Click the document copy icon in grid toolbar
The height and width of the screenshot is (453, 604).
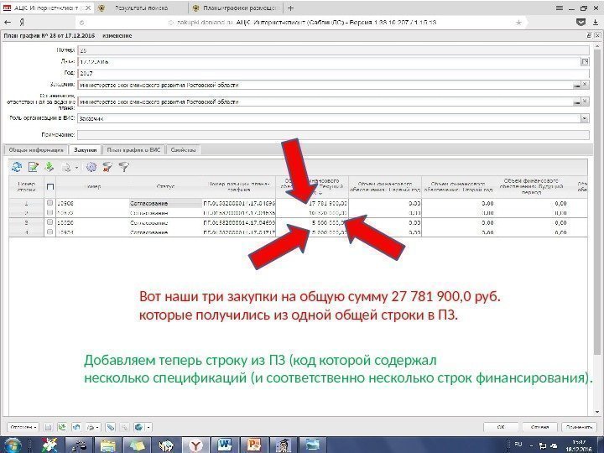(66, 167)
